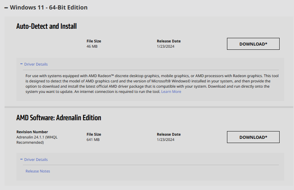Click the Auto-Detect and Install heading
Viewport: 294px width, 190px height.
pyautogui.click(x=47, y=26)
